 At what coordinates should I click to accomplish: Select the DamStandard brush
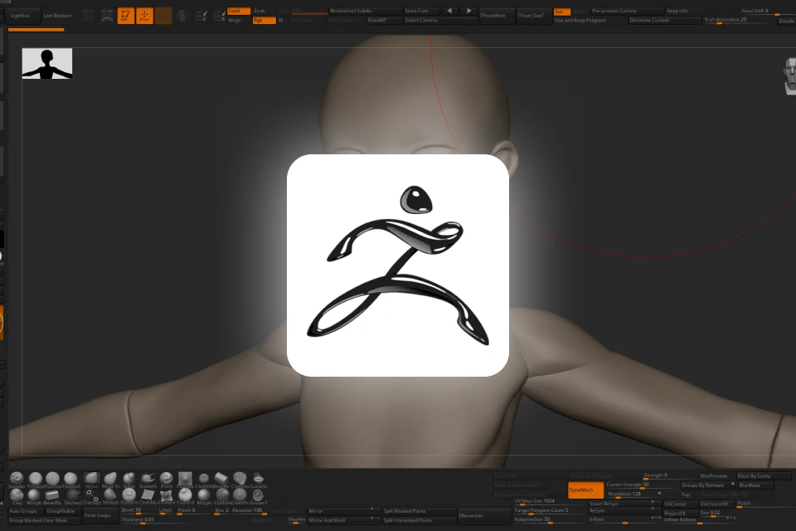pos(52,478)
